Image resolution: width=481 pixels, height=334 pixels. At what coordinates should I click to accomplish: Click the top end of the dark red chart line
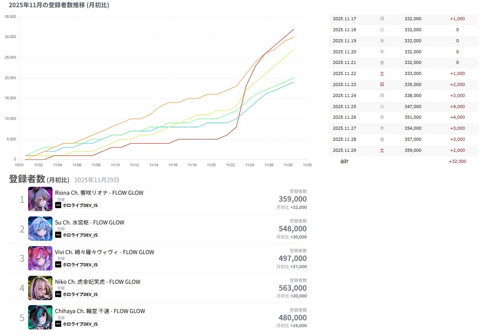[x=294, y=29]
